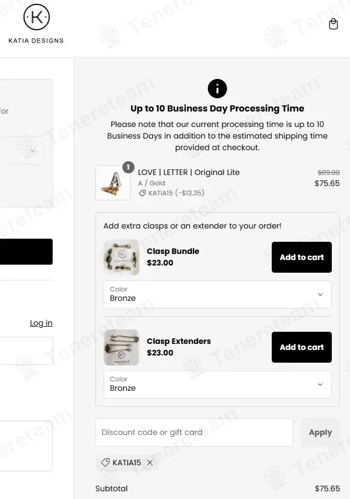
Task: Click the info icon above processing time notice
Action: (217, 88)
